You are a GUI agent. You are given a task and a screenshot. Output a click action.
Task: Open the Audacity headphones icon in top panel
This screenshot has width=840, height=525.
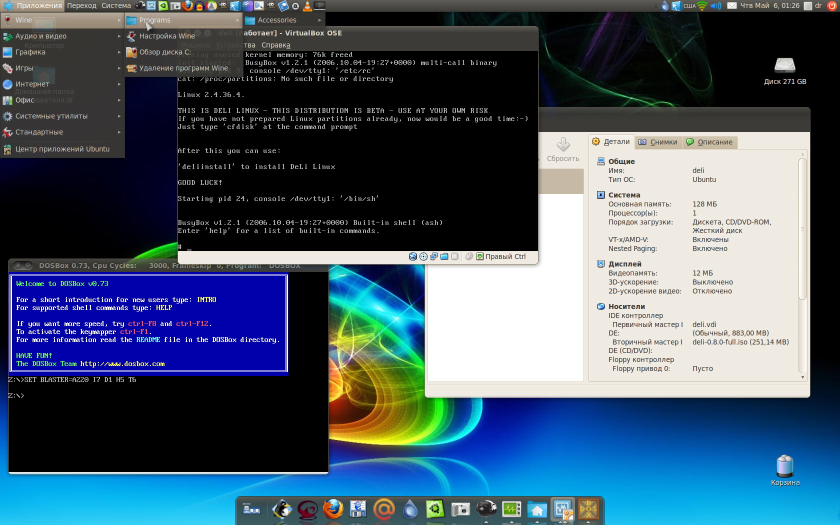(199, 6)
